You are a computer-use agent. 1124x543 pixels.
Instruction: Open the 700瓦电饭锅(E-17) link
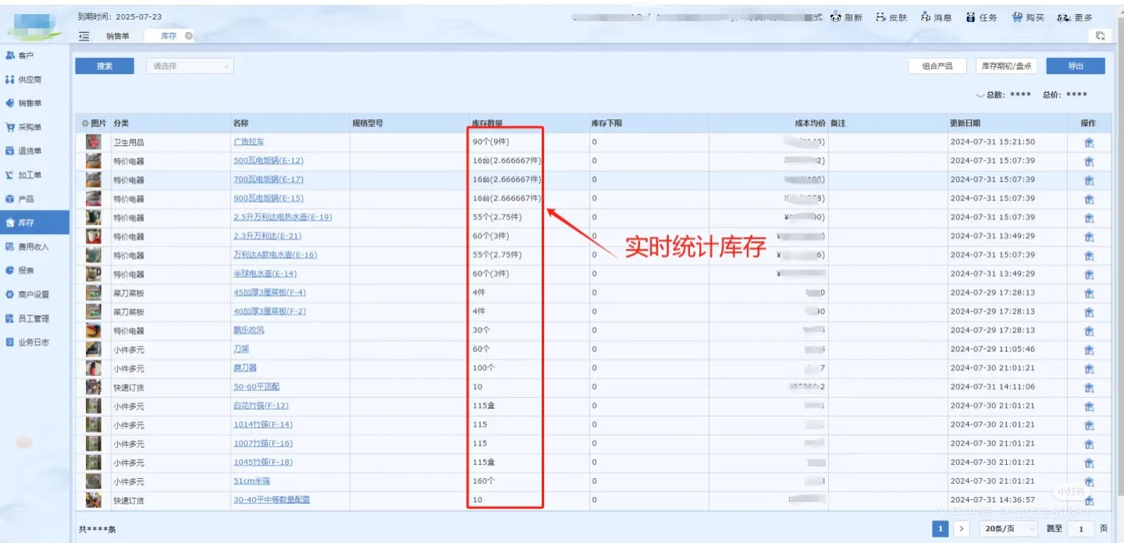tap(269, 179)
